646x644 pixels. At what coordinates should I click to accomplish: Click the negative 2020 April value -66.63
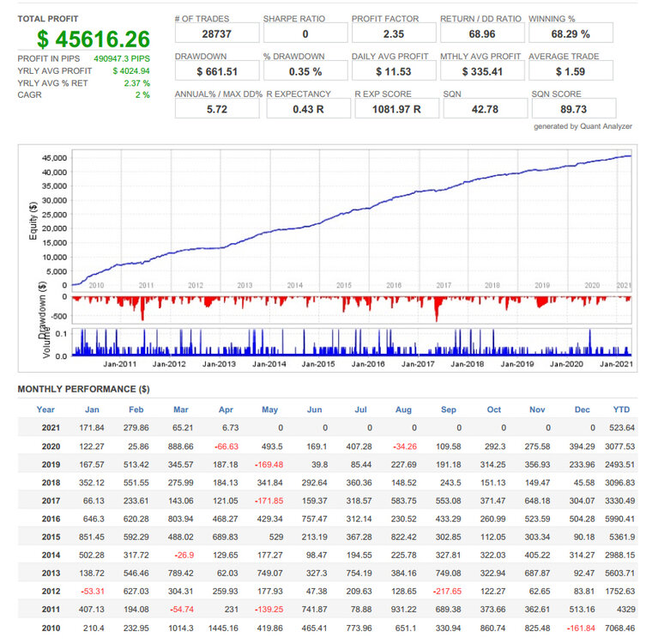click(x=226, y=447)
